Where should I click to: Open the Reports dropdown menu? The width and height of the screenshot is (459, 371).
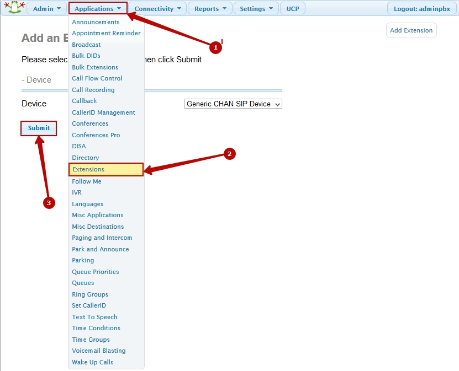210,9
